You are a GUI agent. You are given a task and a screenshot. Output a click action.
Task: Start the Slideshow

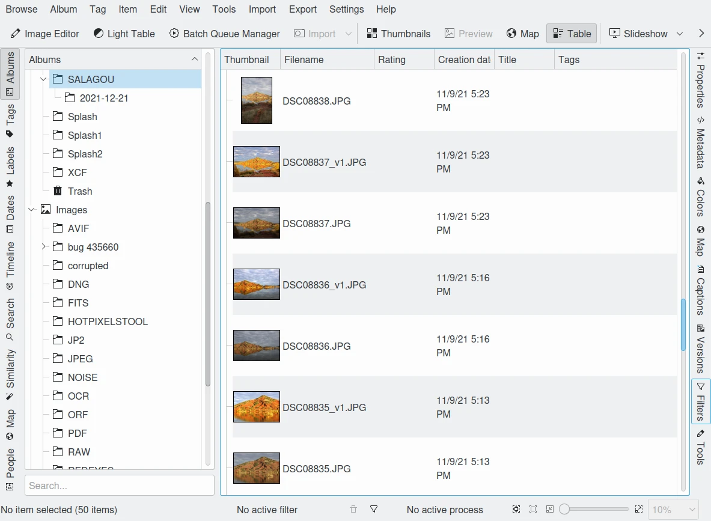tap(638, 34)
